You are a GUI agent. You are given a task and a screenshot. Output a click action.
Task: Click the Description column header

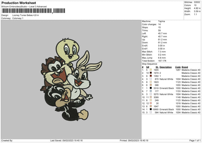pos(166,67)
